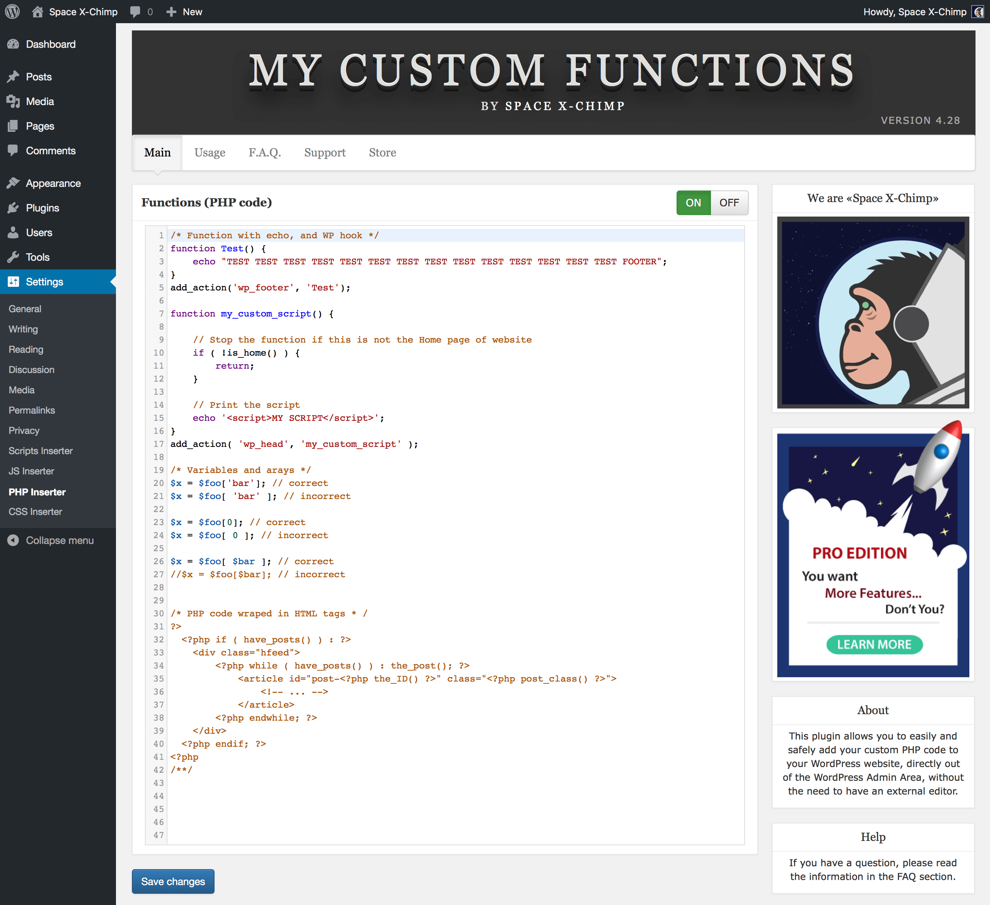Open the Posts menu label
The height and width of the screenshot is (905, 990).
tap(39, 76)
